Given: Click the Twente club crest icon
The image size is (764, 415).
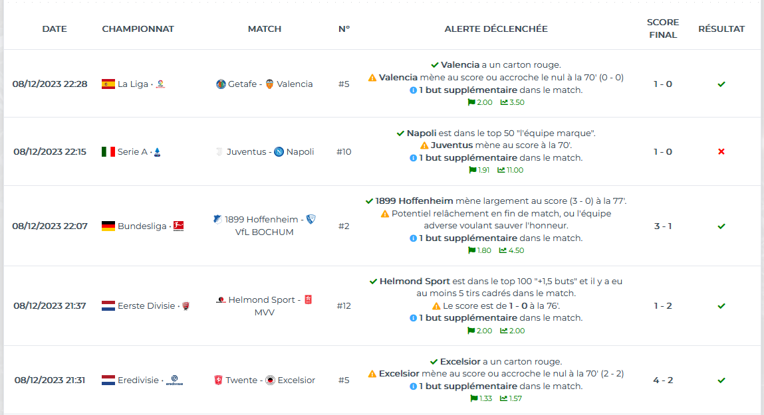Looking at the screenshot, I should pos(218,380).
